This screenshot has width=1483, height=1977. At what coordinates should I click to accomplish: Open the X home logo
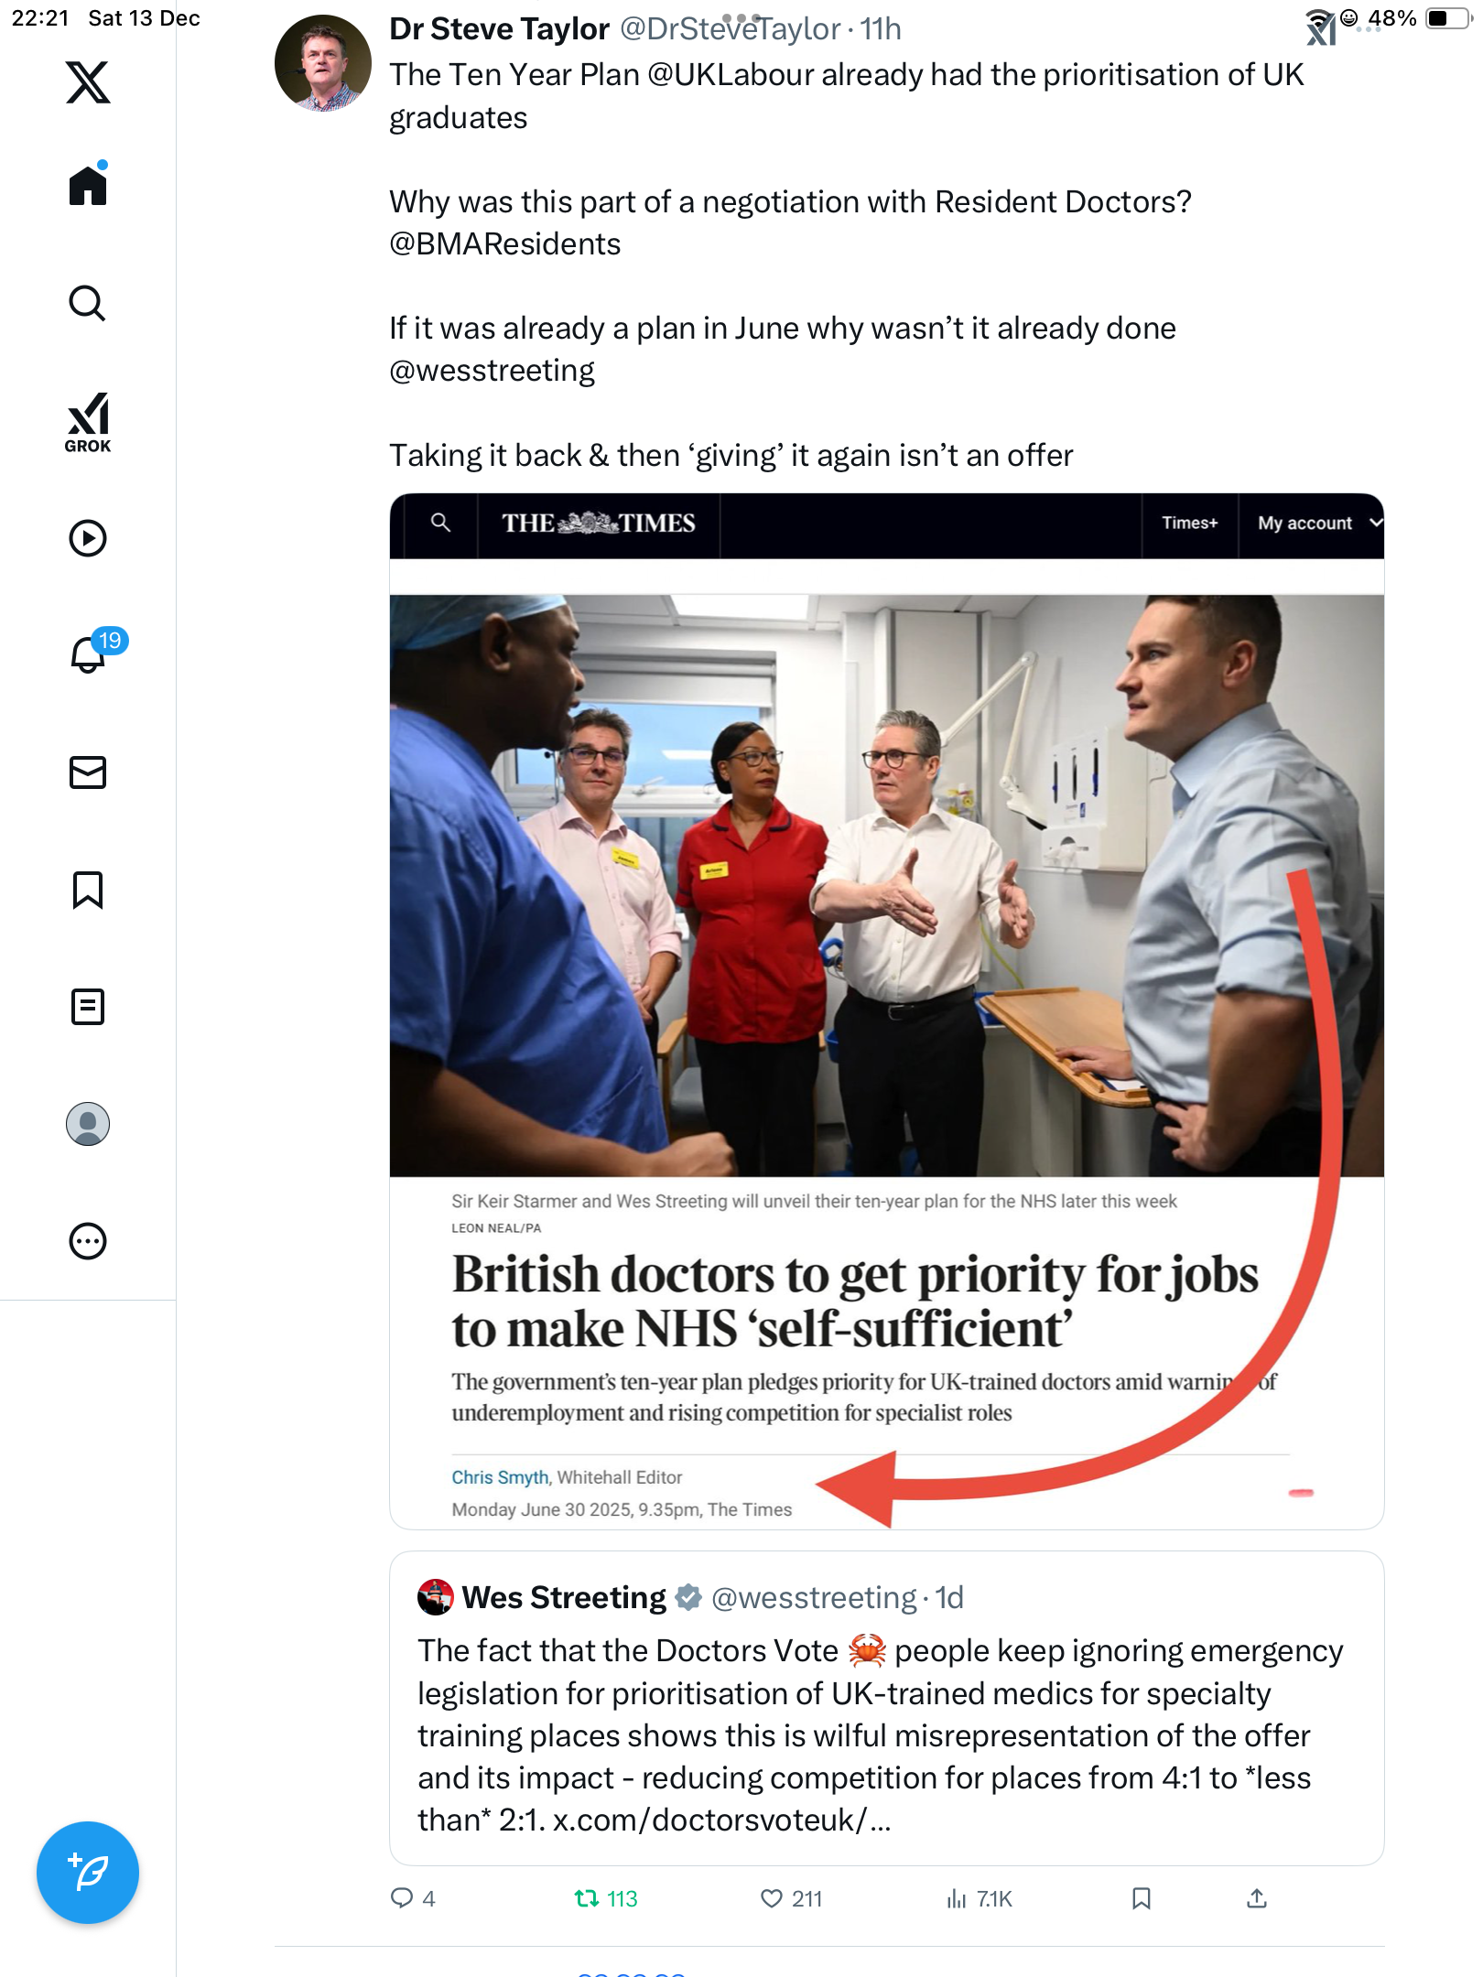pos(88,82)
